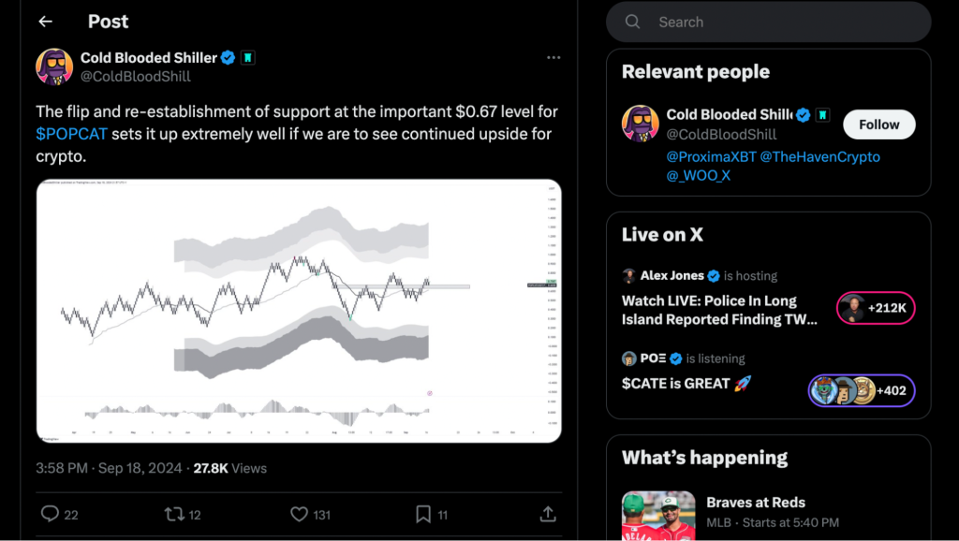Click the verified badge beside the author name
The image size is (959, 541).
tap(227, 58)
